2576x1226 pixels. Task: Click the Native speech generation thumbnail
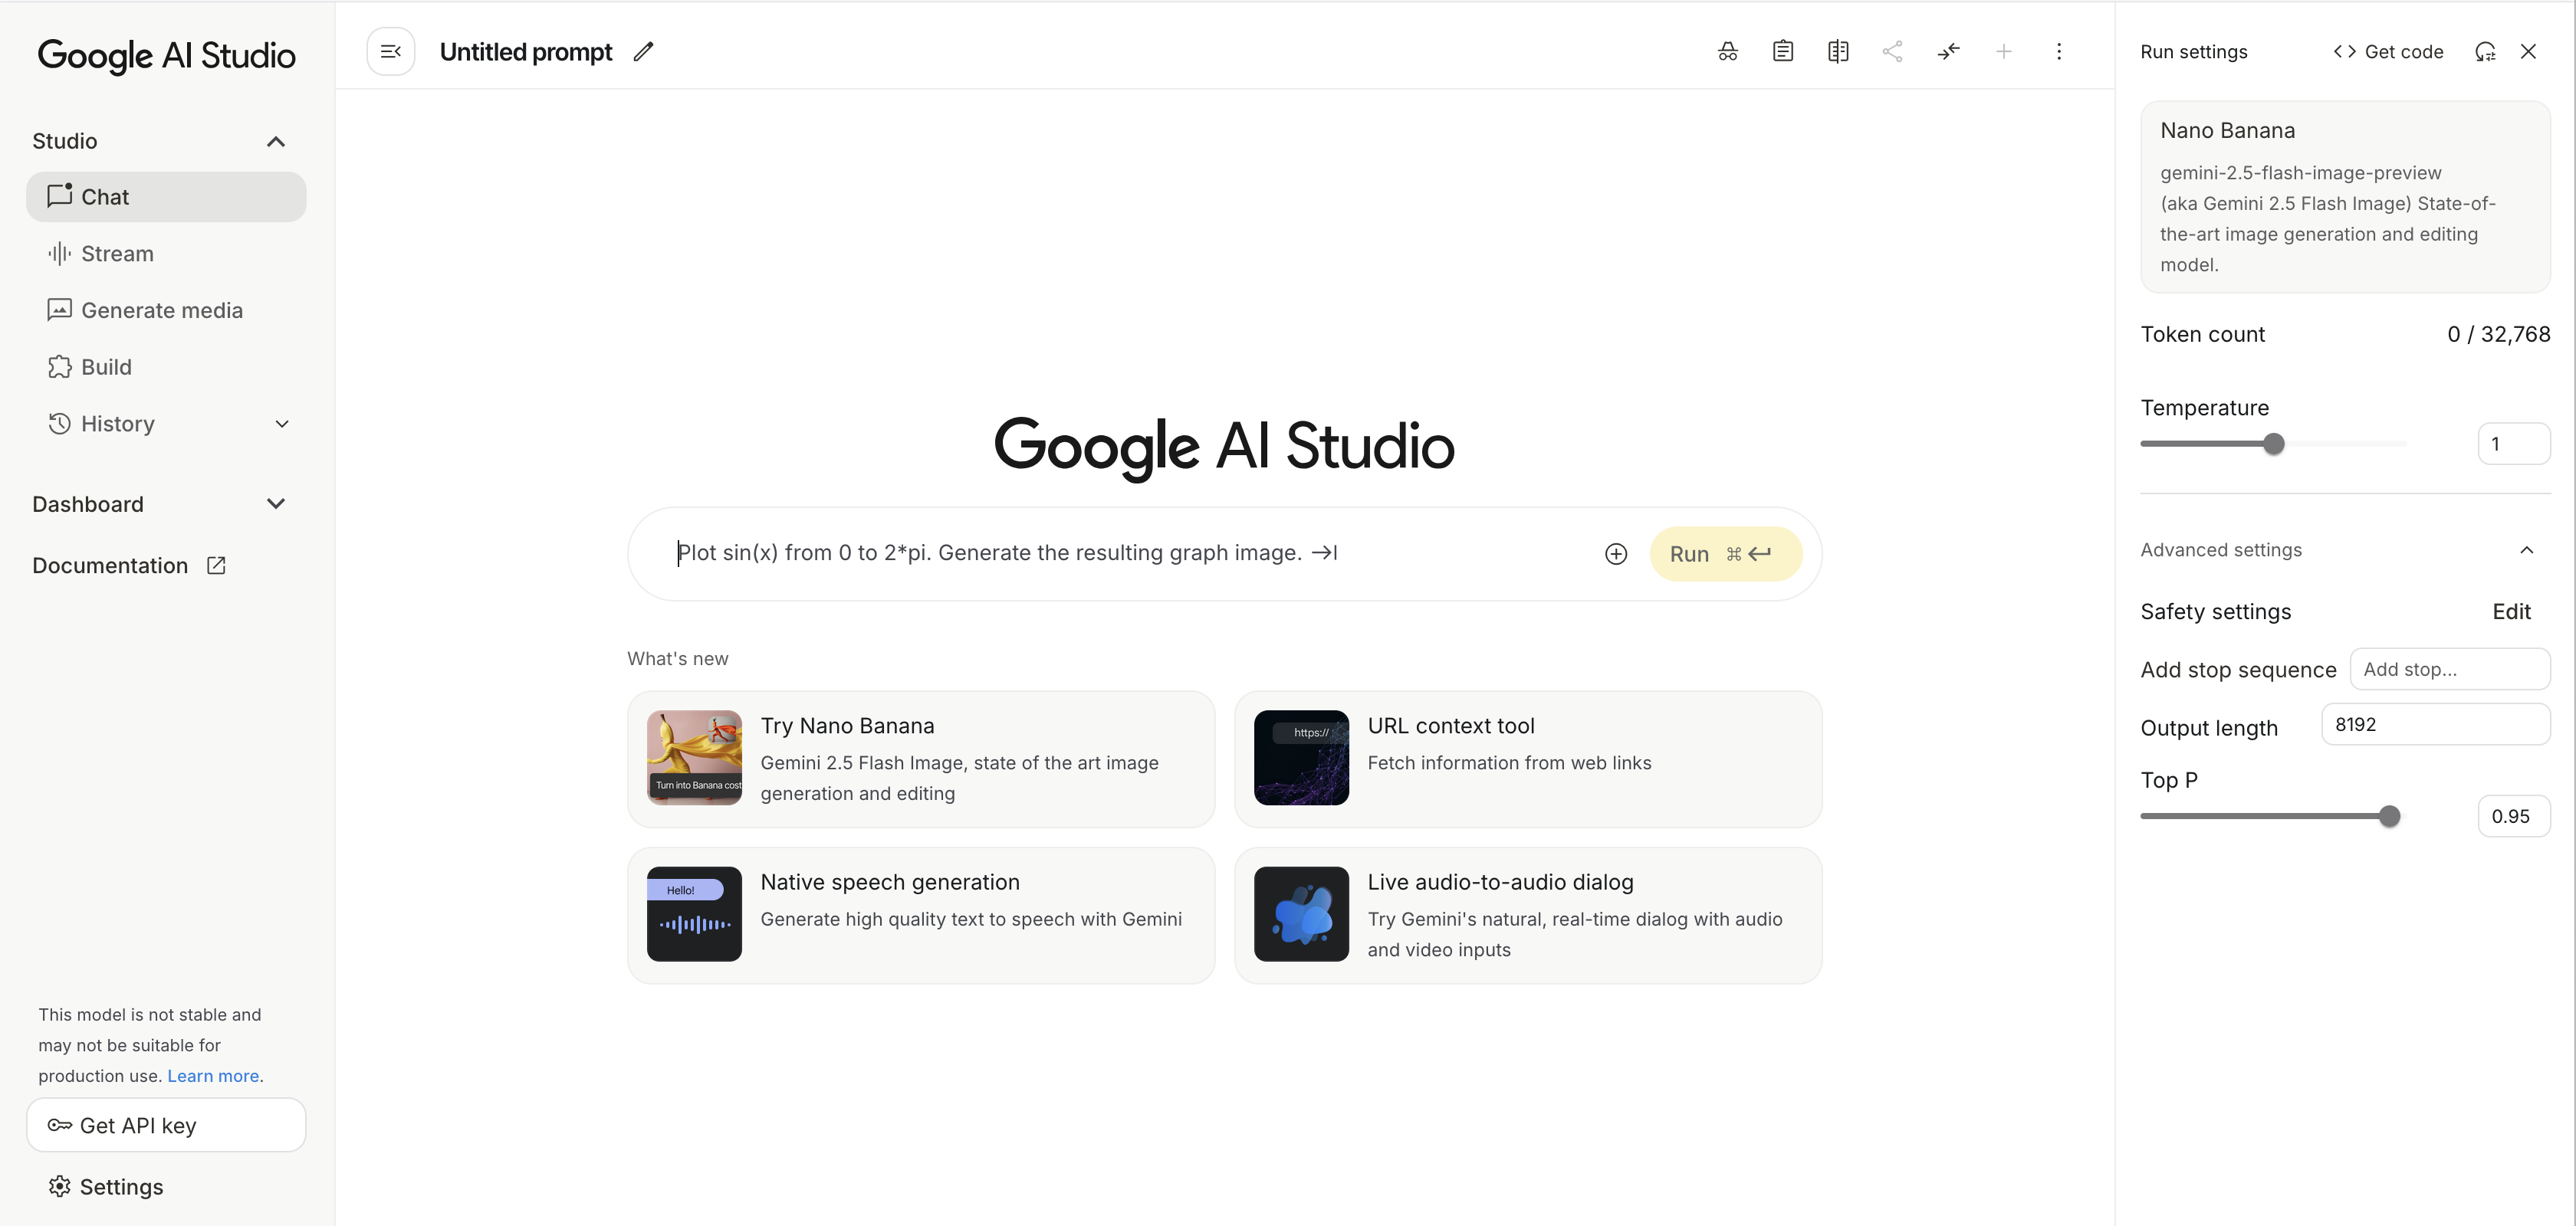694,914
